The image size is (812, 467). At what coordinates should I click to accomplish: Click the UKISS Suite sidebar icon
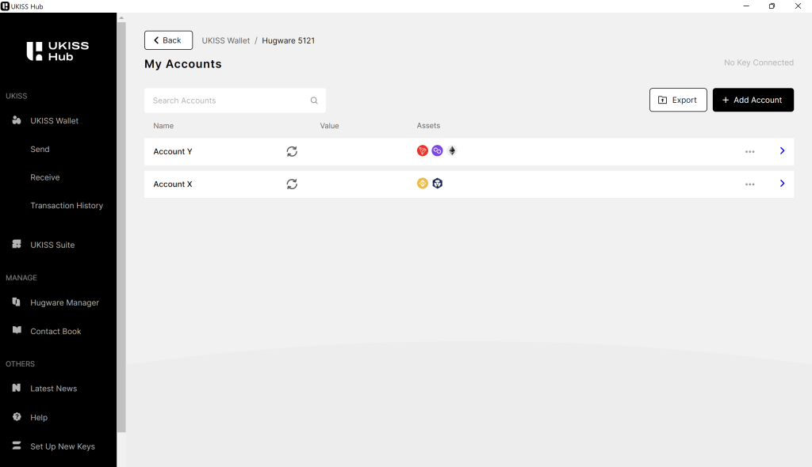[17, 244]
